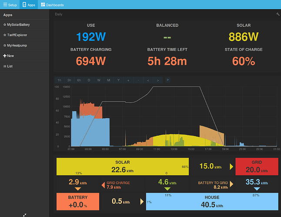The image size is (281, 217).
Task: Select the W week view button
Action: click(99, 80)
